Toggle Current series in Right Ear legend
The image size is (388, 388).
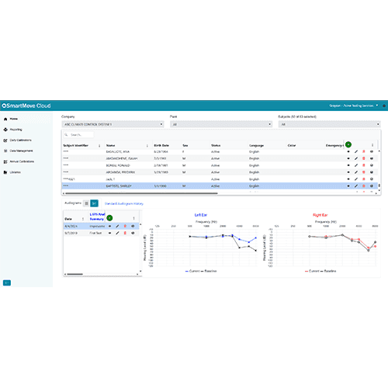pyautogui.click(x=312, y=271)
